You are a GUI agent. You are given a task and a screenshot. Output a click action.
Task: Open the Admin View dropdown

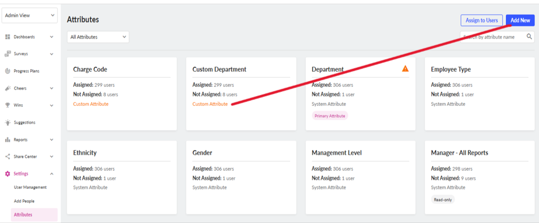click(x=30, y=16)
